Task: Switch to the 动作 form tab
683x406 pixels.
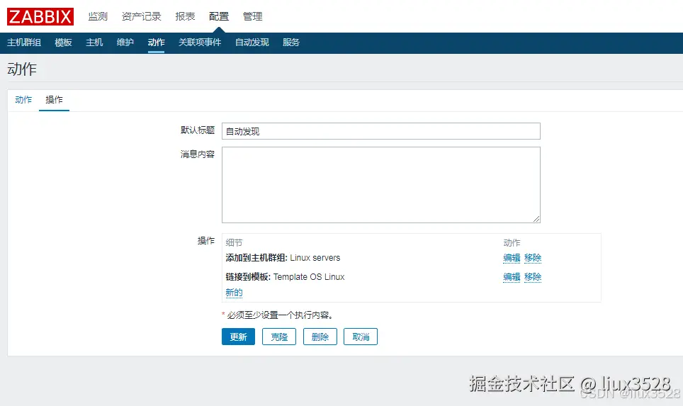Action: tap(23, 100)
